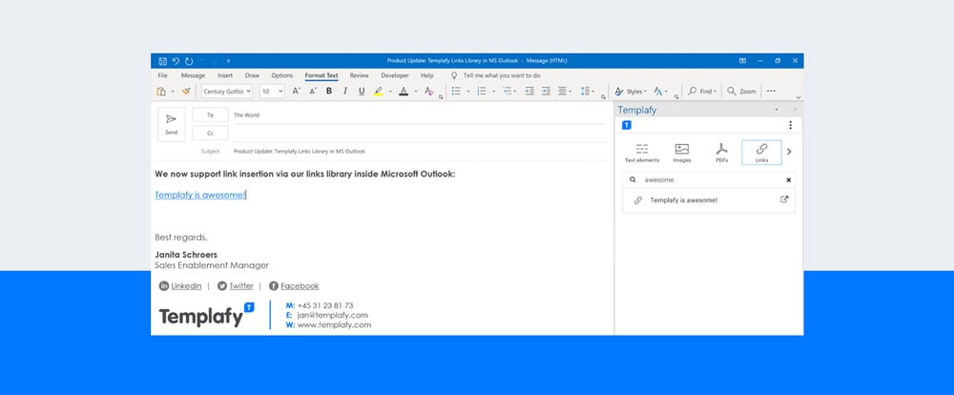This screenshot has width=954, height=395.
Task: Open Text elements in Templafy pane
Action: click(x=642, y=153)
